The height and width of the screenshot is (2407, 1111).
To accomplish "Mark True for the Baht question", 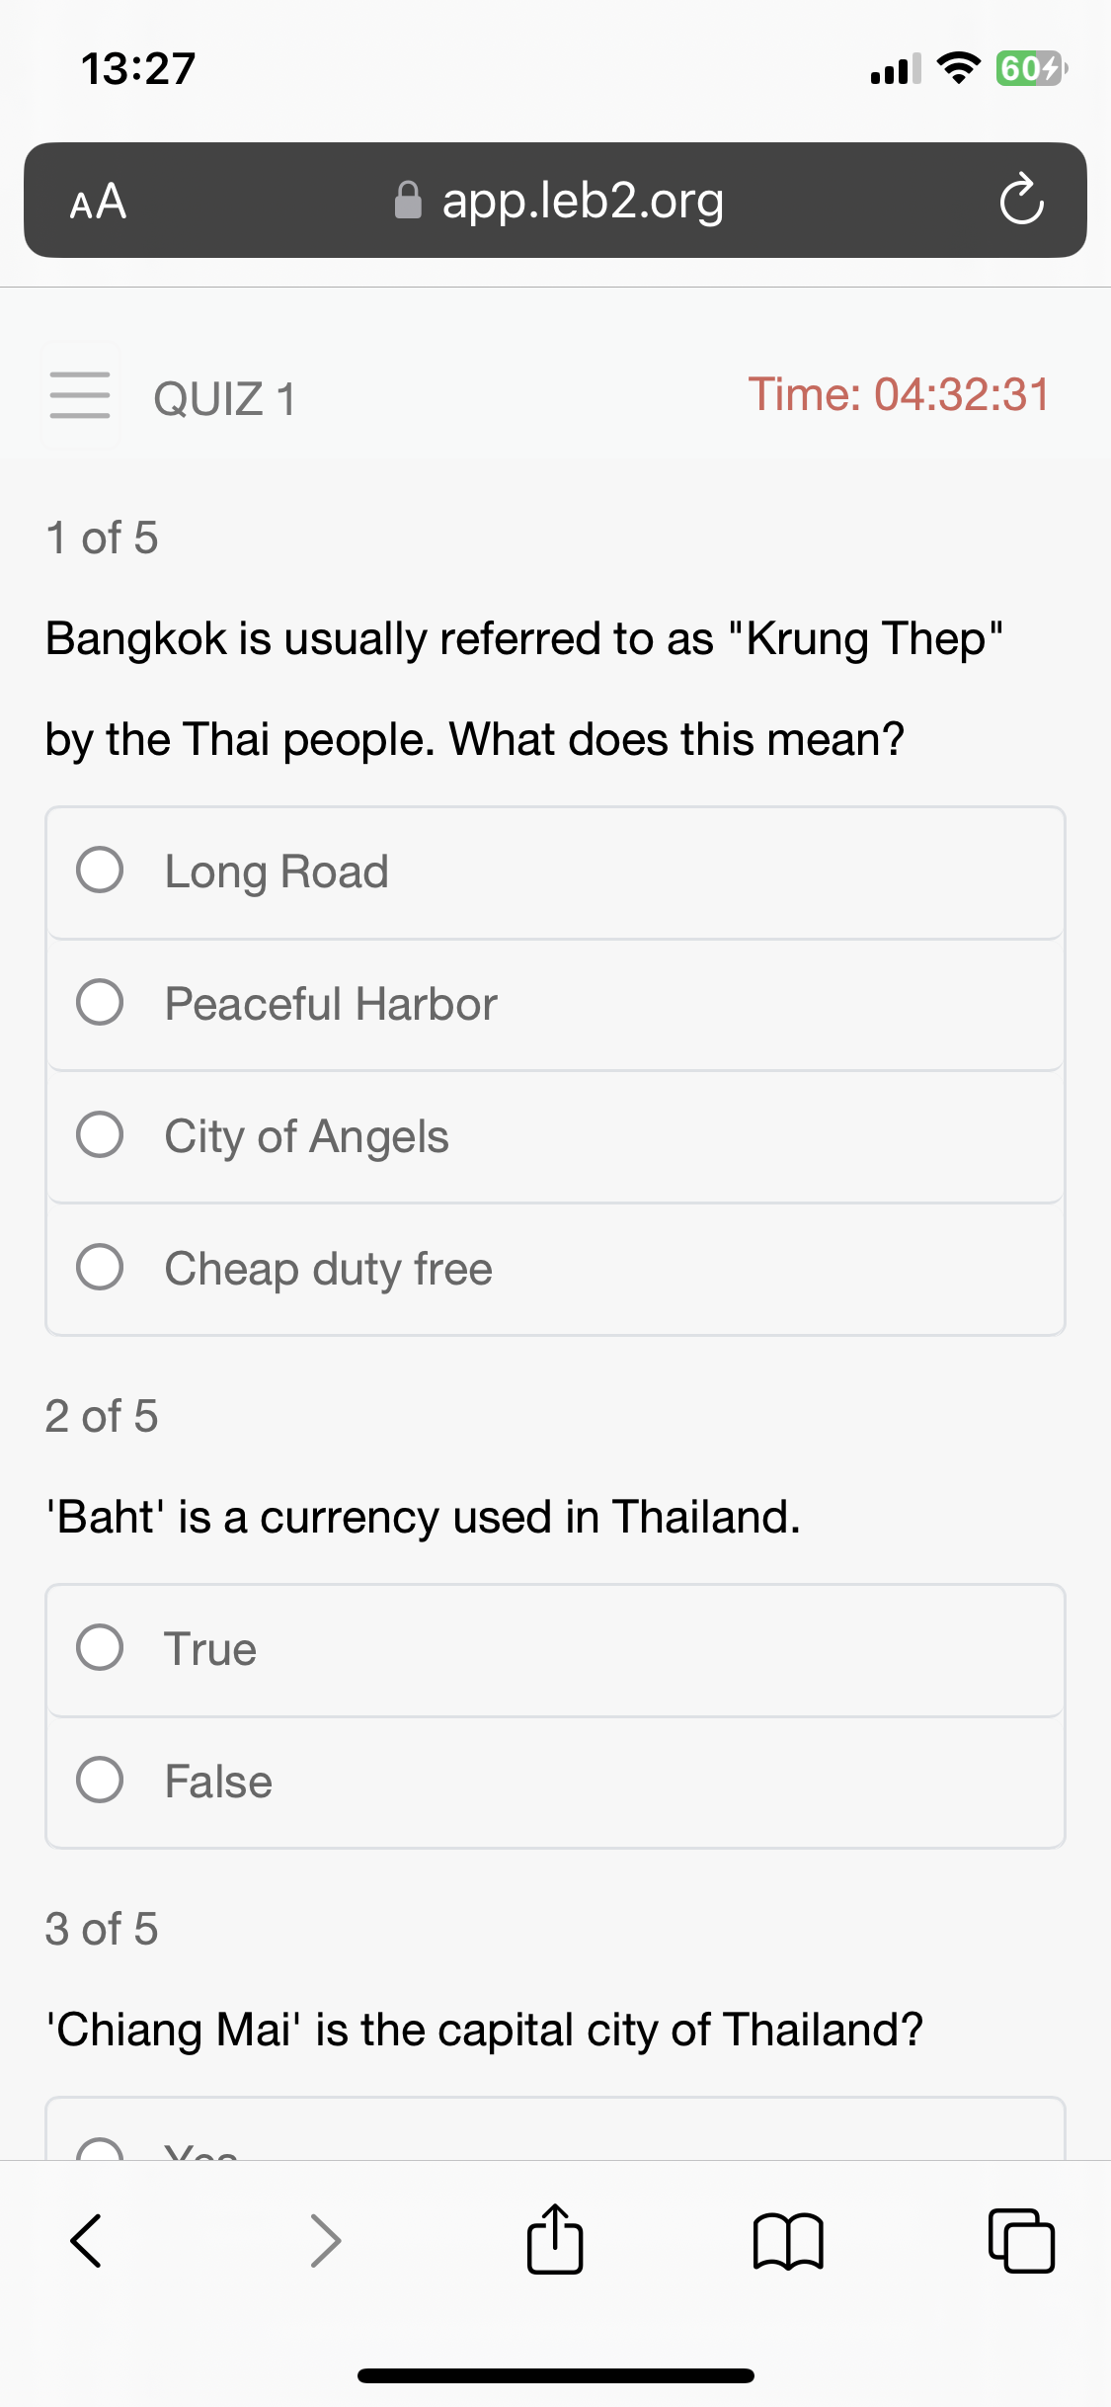I will (555, 1650).
